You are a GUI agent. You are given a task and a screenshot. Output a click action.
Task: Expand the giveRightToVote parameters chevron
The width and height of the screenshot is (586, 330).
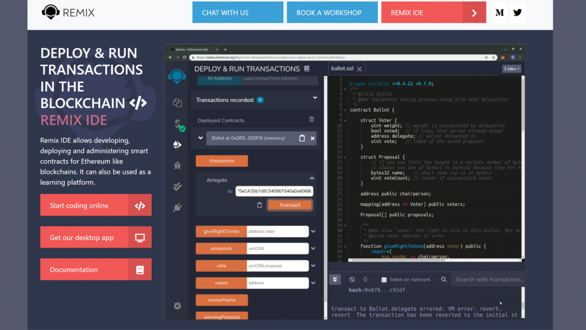pyautogui.click(x=313, y=232)
